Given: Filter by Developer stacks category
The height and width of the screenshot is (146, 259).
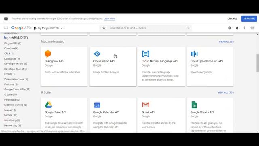Looking at the screenshot, I should (16, 64).
